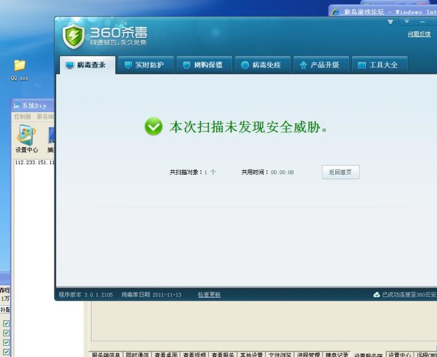The image size is (437, 357).
Task: Open the 服务端信息 bottom tab
Action: [x=106, y=355]
